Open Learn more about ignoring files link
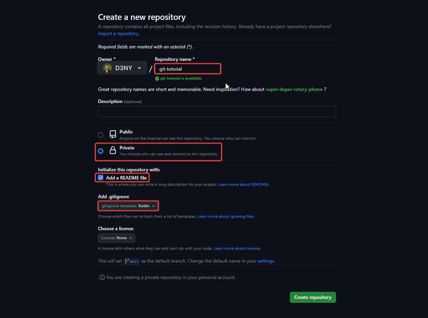 pos(226,216)
